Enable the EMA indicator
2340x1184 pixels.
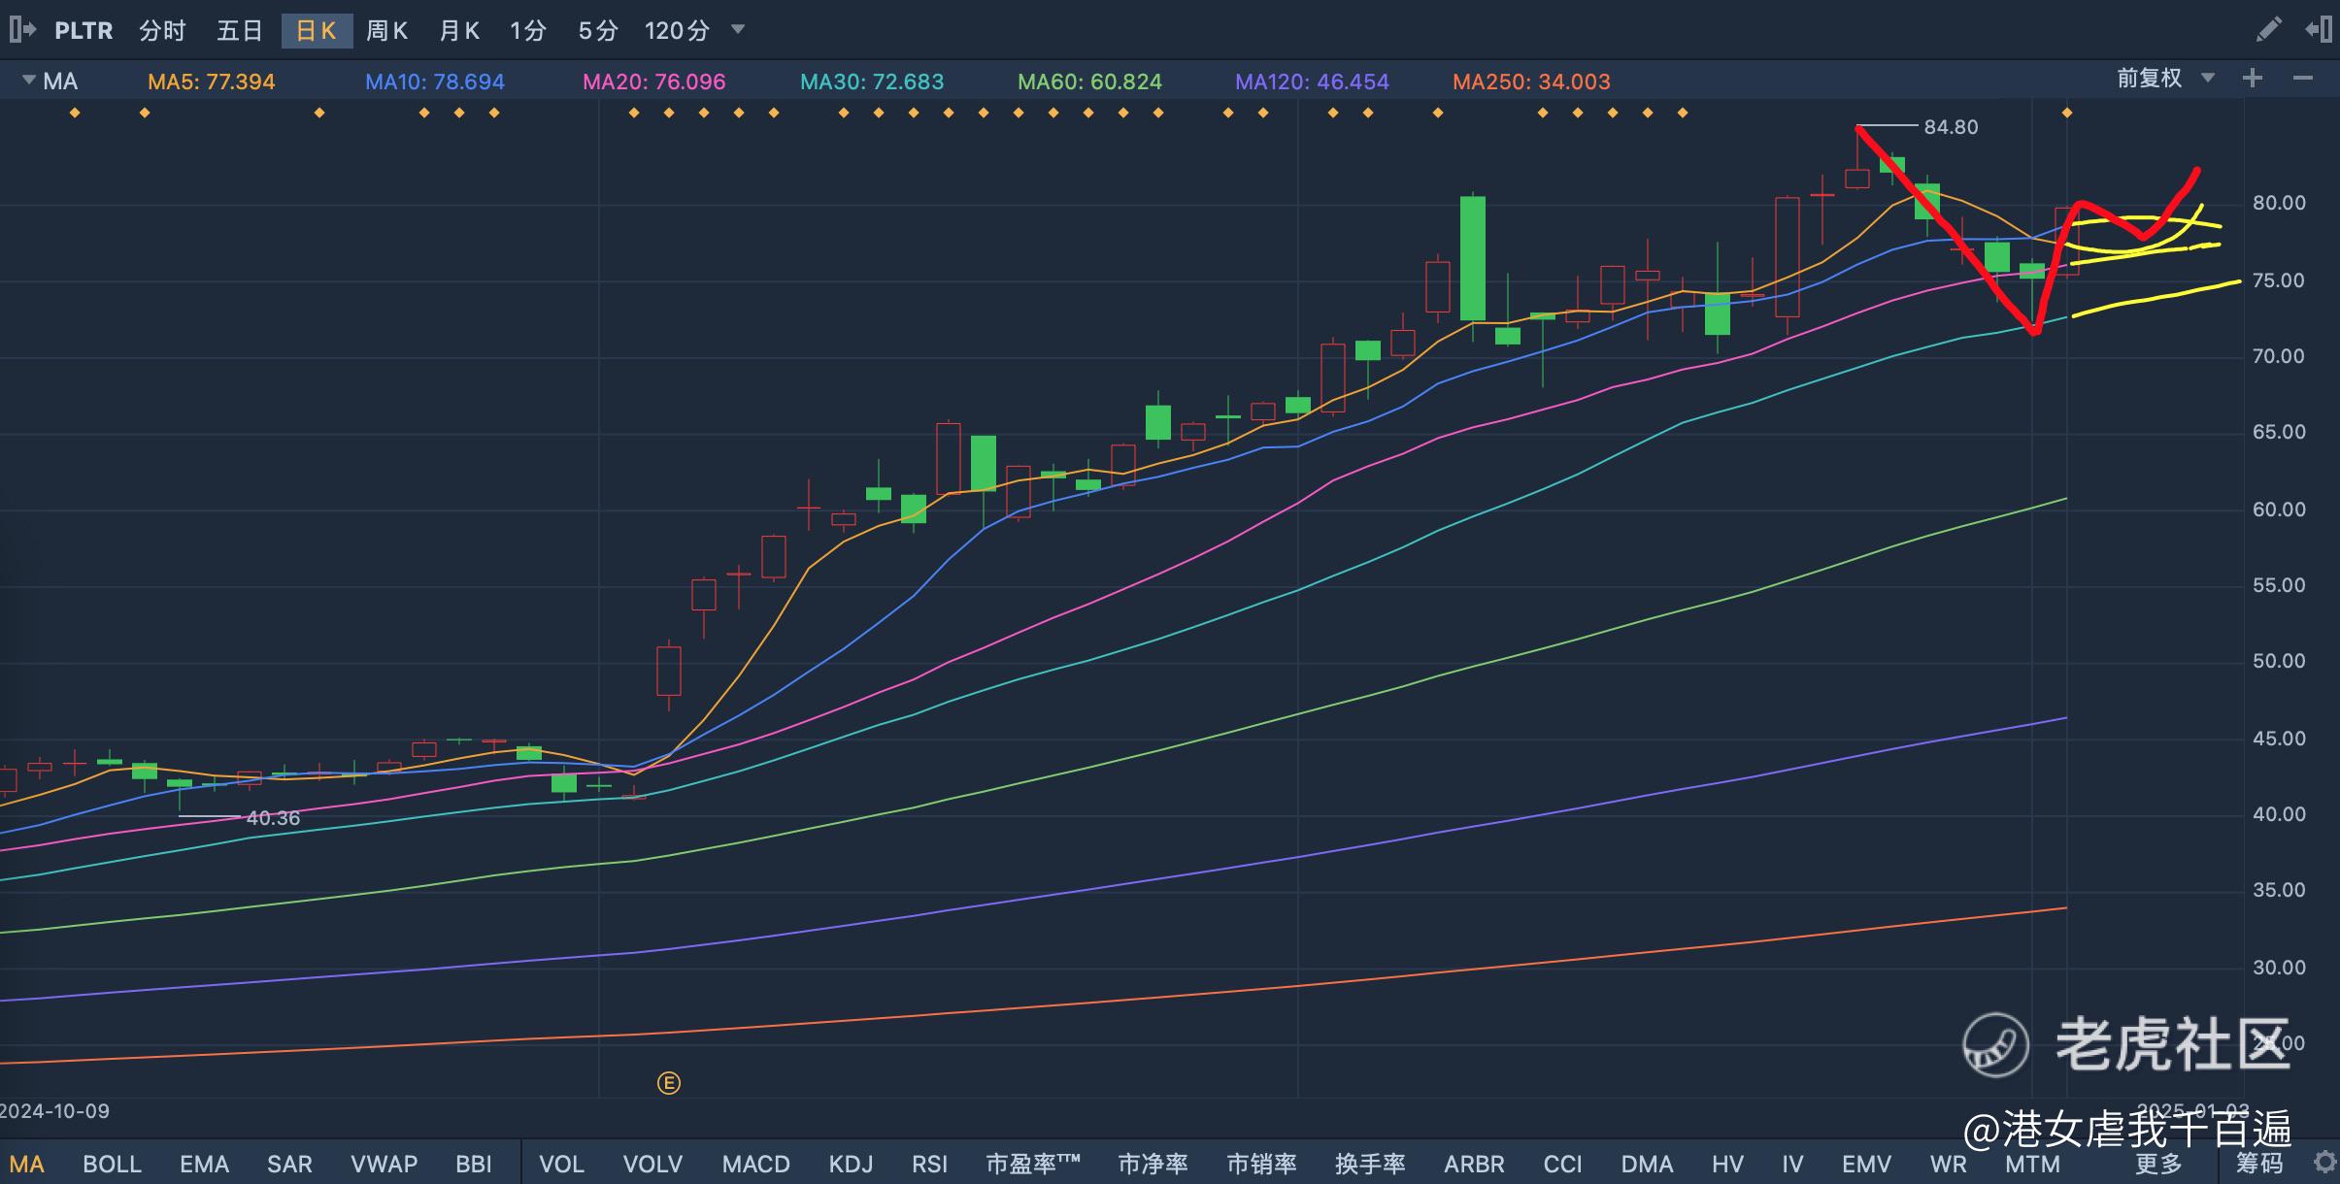(204, 1164)
